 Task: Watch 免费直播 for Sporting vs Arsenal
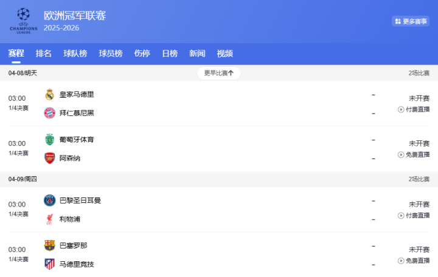click(414, 155)
